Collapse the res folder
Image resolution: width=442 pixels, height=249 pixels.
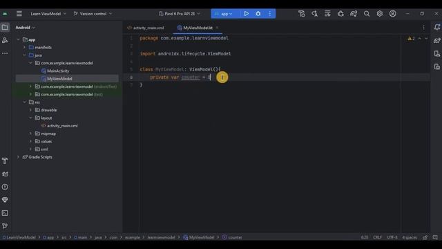[25, 102]
